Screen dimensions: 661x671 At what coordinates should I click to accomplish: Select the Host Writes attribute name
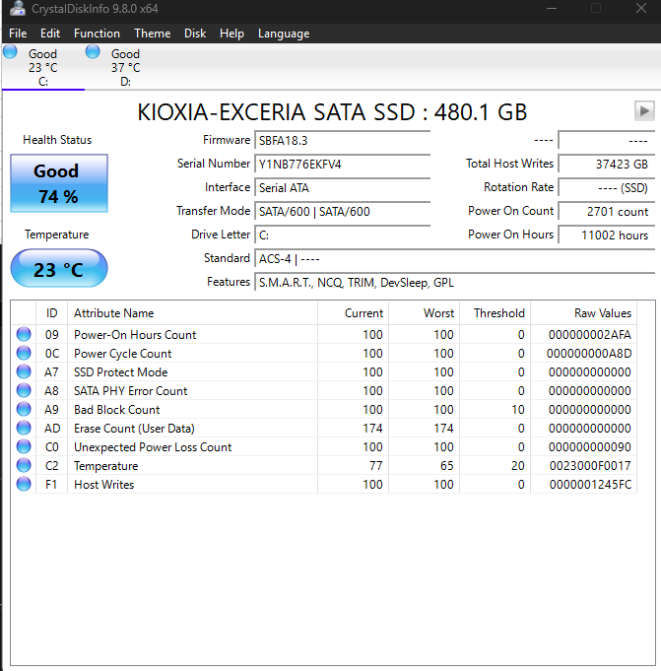pyautogui.click(x=104, y=485)
